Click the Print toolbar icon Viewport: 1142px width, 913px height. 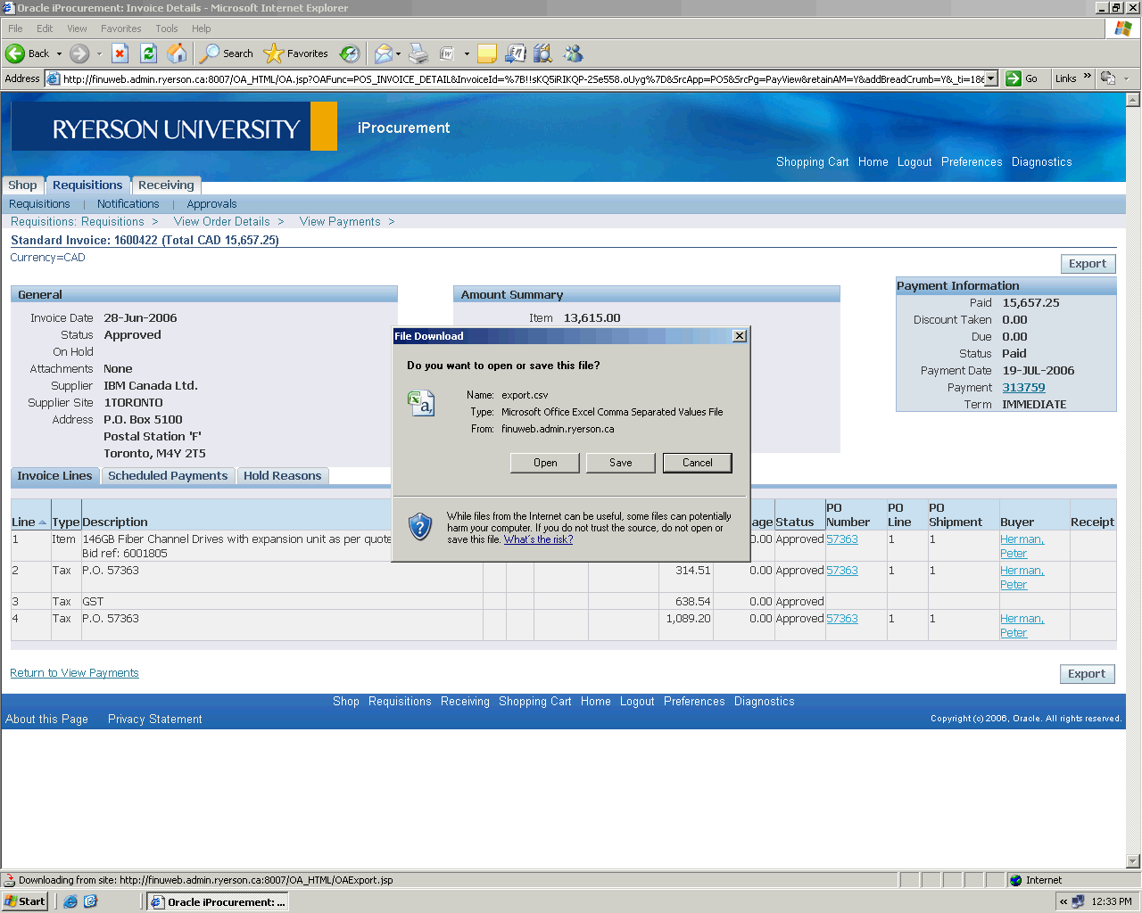click(418, 53)
